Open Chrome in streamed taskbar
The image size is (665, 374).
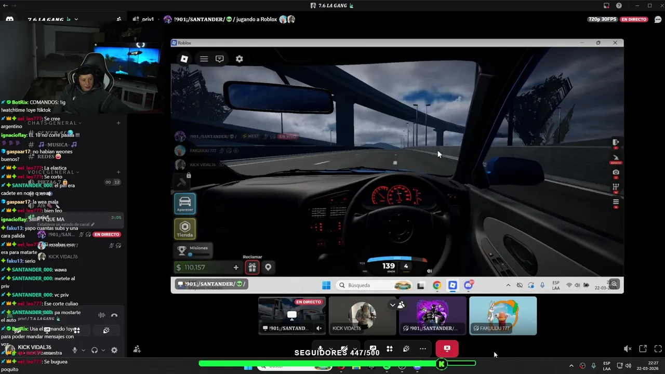pos(437,285)
